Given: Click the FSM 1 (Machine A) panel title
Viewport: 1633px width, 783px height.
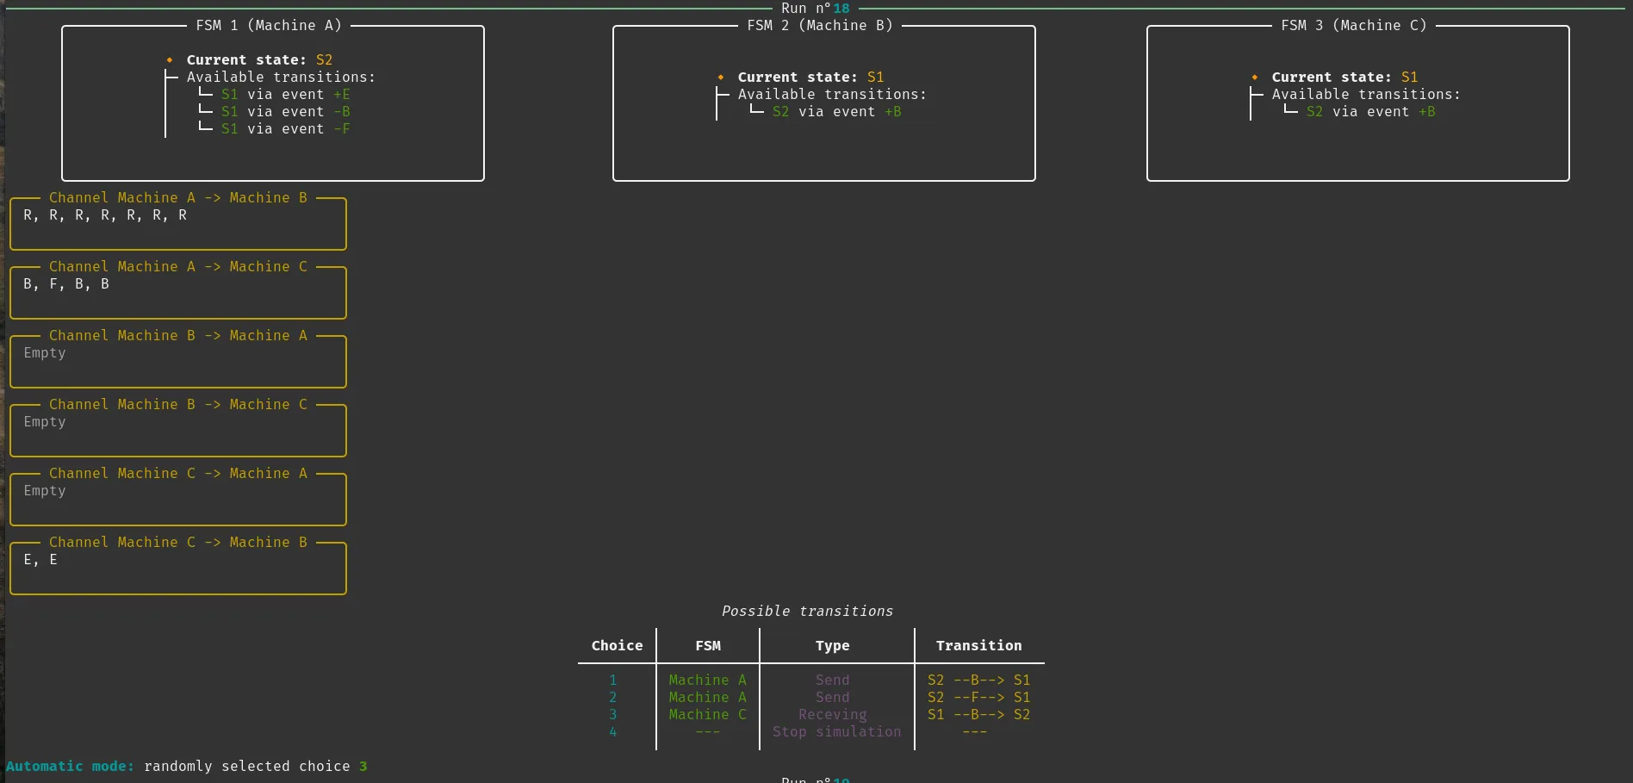Looking at the screenshot, I should point(269,26).
